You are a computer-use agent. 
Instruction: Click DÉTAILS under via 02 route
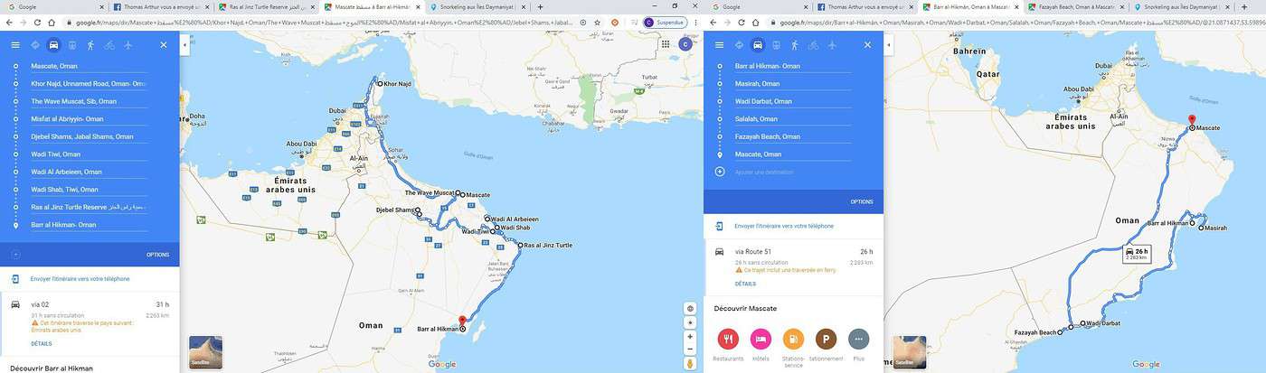(x=42, y=343)
